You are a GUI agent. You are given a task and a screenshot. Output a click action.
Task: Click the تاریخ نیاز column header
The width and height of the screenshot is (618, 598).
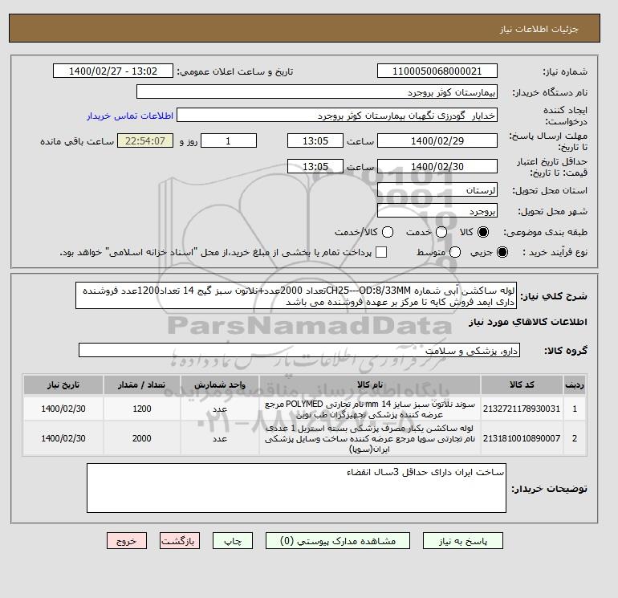point(63,384)
